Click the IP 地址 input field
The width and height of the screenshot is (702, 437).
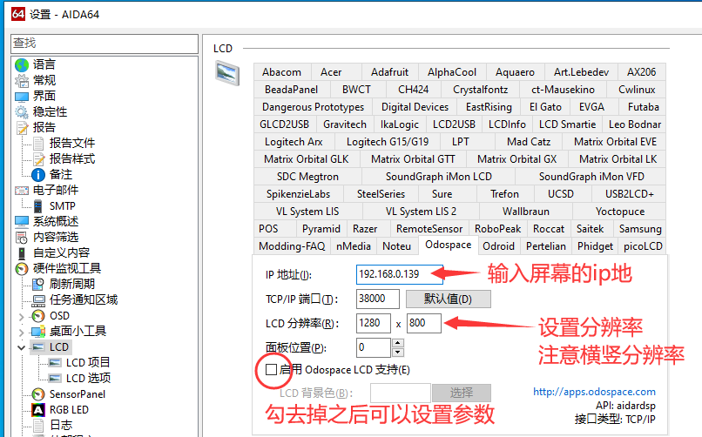coord(400,274)
